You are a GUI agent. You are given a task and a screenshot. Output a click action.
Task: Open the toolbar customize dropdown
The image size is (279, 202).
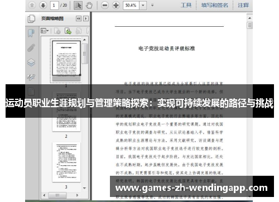tap(152, 5)
